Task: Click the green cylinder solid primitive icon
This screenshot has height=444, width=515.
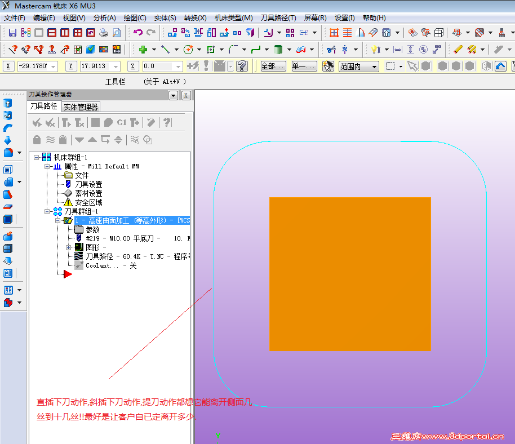Action: pyautogui.click(x=278, y=50)
